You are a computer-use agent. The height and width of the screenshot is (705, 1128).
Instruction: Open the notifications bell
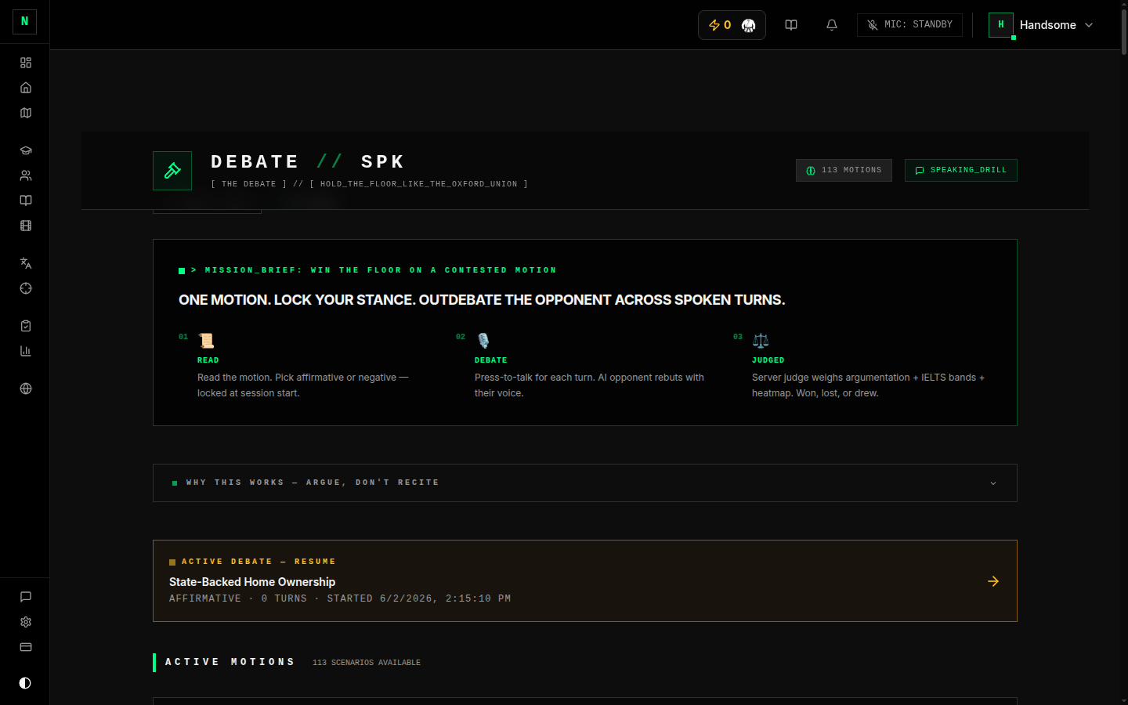(832, 25)
